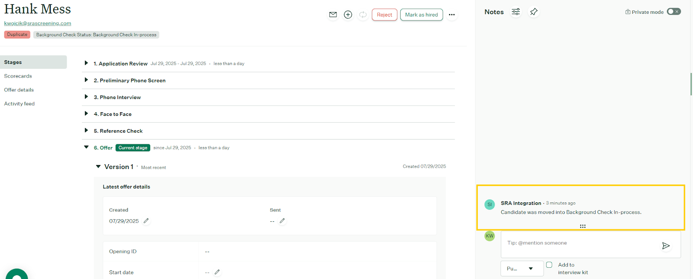Switch to the Scorecards tab
693x279 pixels.
click(x=18, y=76)
